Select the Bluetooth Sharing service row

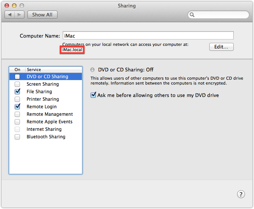[x=46, y=137]
